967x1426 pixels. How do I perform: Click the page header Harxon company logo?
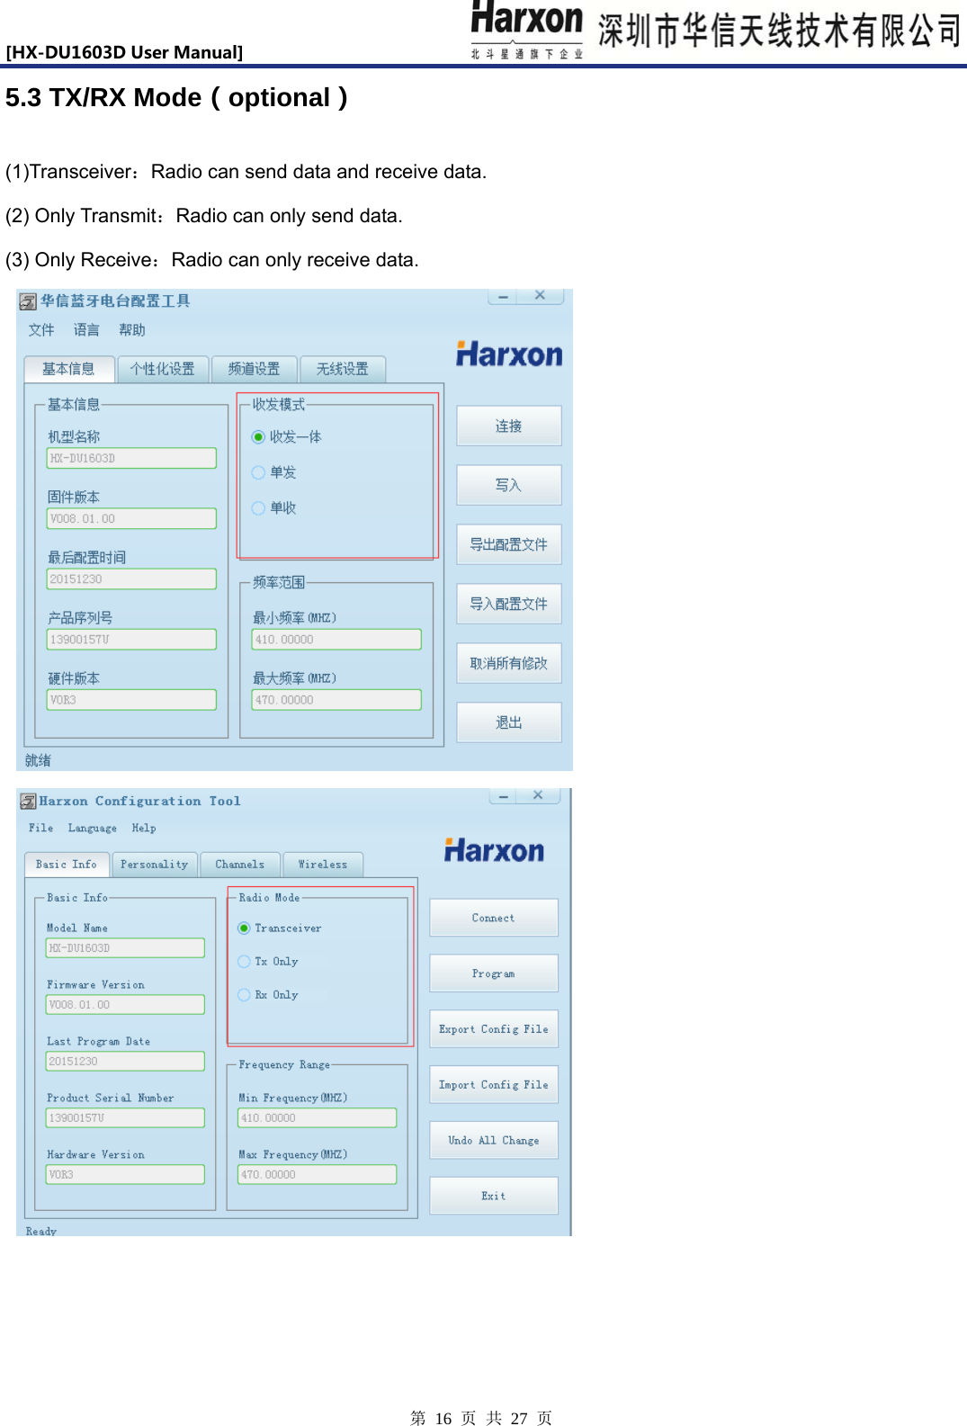click(527, 30)
